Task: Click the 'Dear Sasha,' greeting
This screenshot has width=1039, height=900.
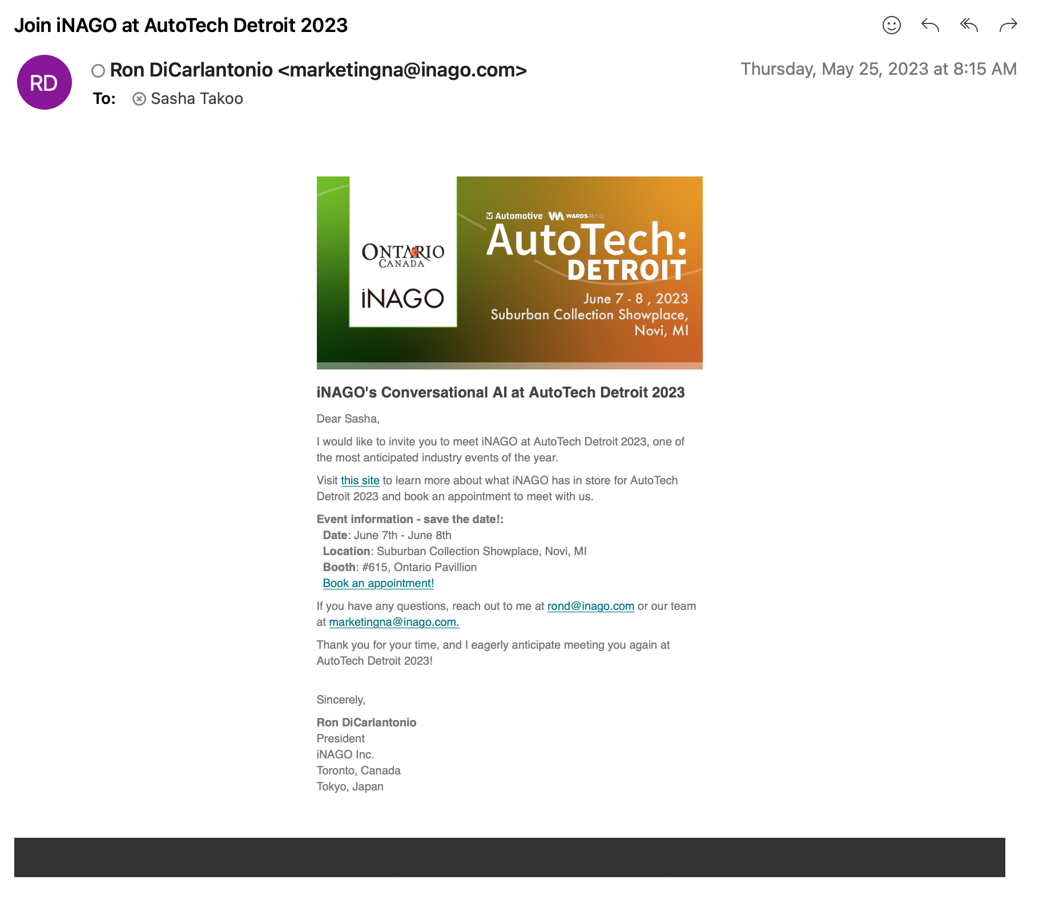Action: coord(348,419)
